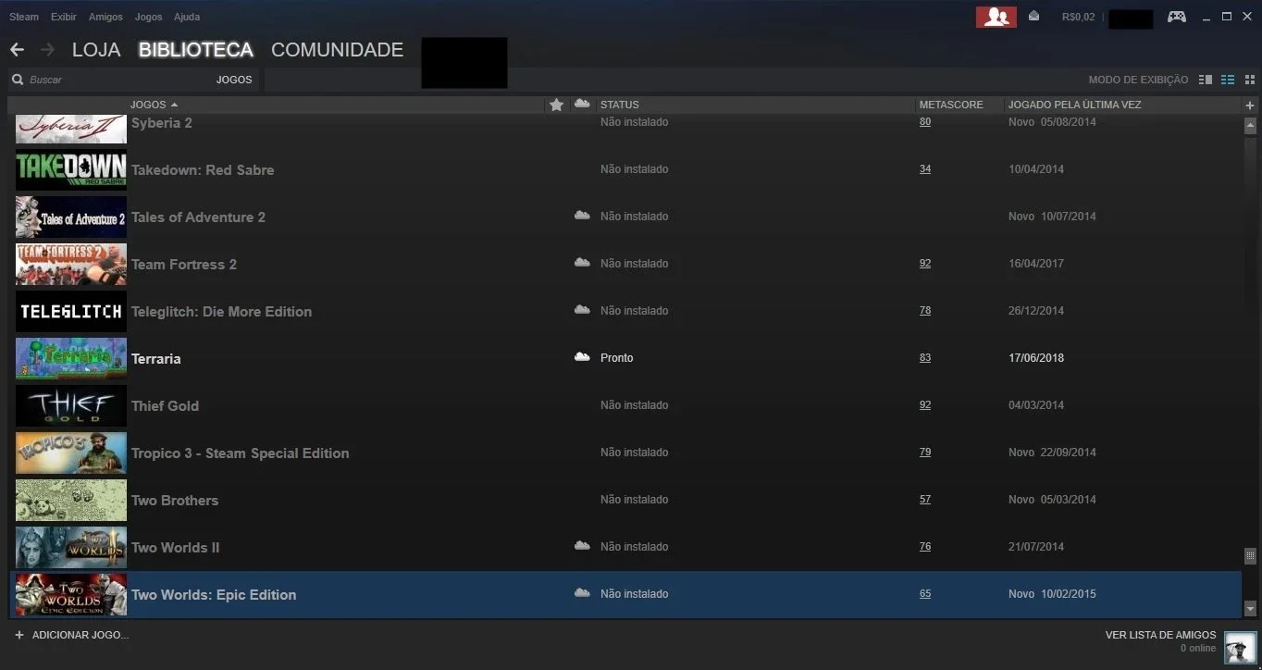Launch Big Picture mode with the controller icon
The width and height of the screenshot is (1262, 670).
tap(1176, 17)
